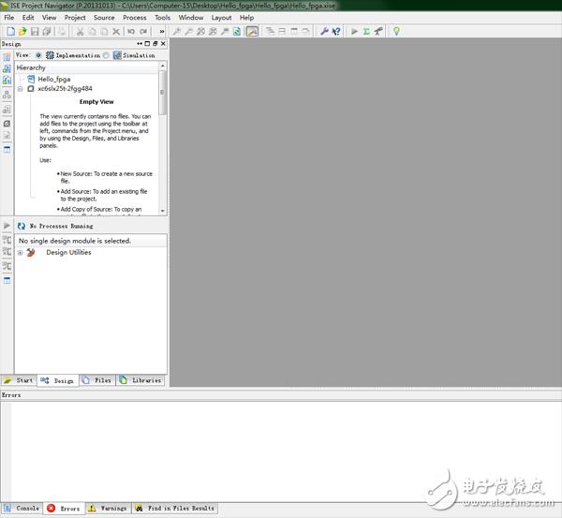Click the New Source icon in Design sidebar
This screenshot has height=518, width=562.
(7, 56)
